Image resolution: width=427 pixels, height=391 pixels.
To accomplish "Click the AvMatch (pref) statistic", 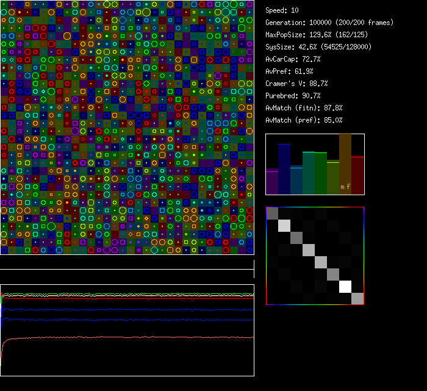I will click(304, 120).
